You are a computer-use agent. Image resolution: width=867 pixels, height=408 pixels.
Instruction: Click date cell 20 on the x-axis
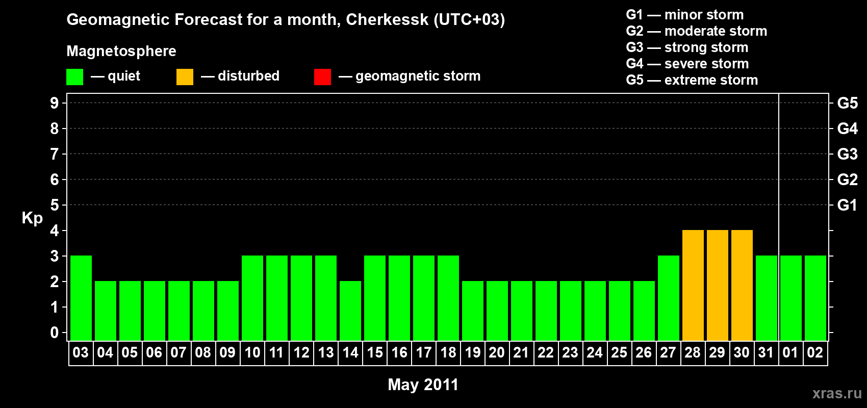point(497,353)
